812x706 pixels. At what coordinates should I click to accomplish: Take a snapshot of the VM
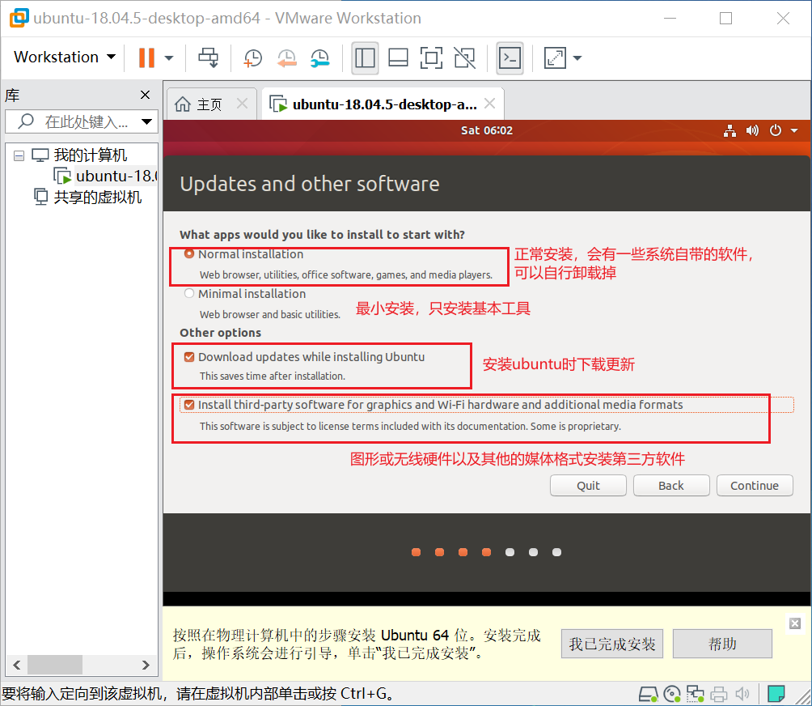[252, 57]
